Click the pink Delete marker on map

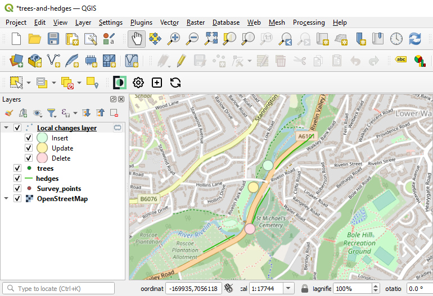tap(250, 229)
